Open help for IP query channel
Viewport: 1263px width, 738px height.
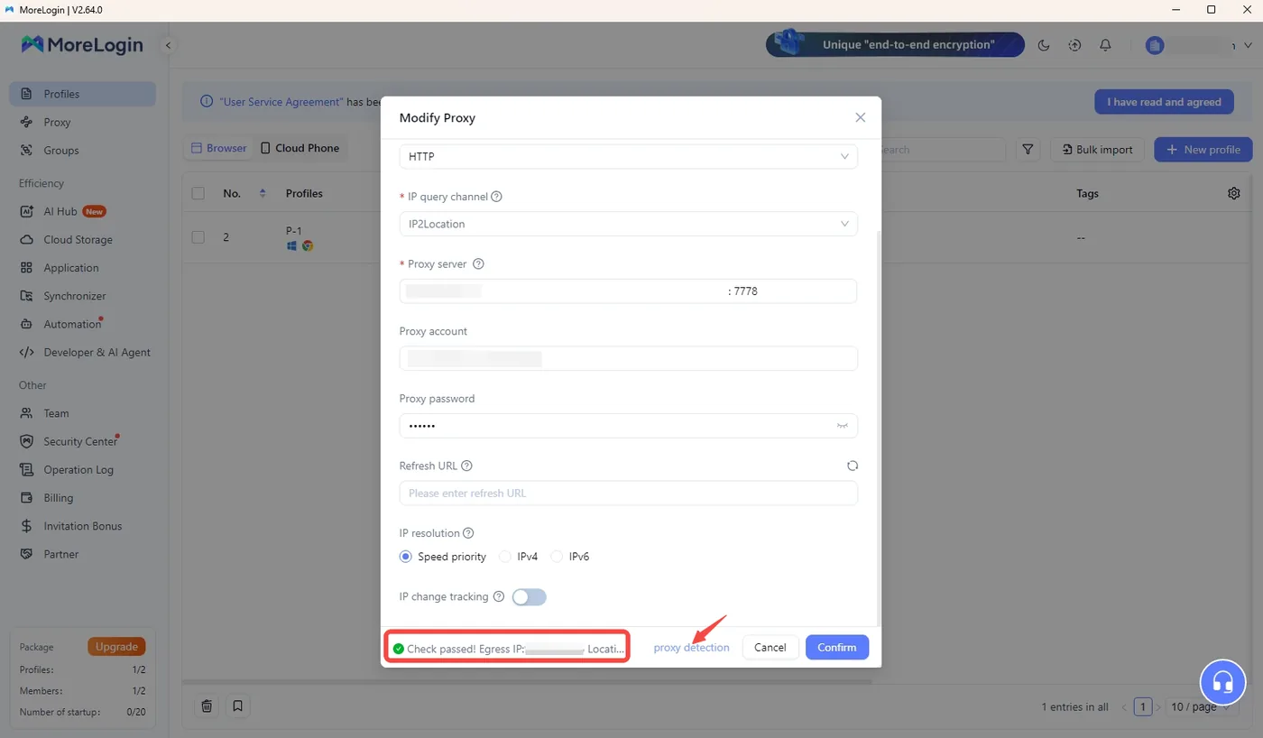496,197
